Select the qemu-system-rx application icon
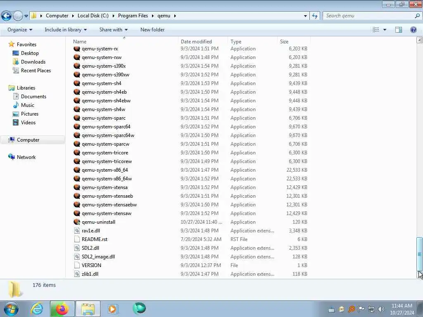This screenshot has height=317, width=423. [x=77, y=49]
